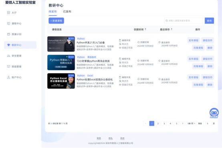This screenshot has height=148, width=222.
Task: Select the 学生管理 sidebar icon
Action: click(9, 56)
